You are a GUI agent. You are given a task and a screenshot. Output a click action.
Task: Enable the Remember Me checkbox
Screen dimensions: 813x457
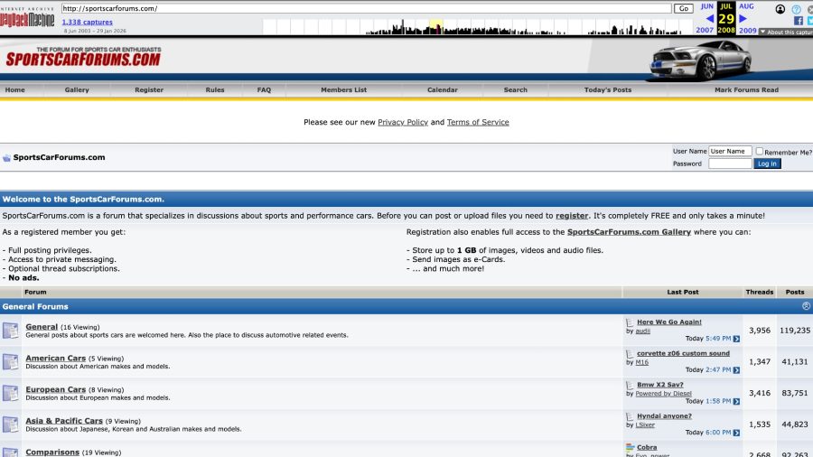(760, 152)
